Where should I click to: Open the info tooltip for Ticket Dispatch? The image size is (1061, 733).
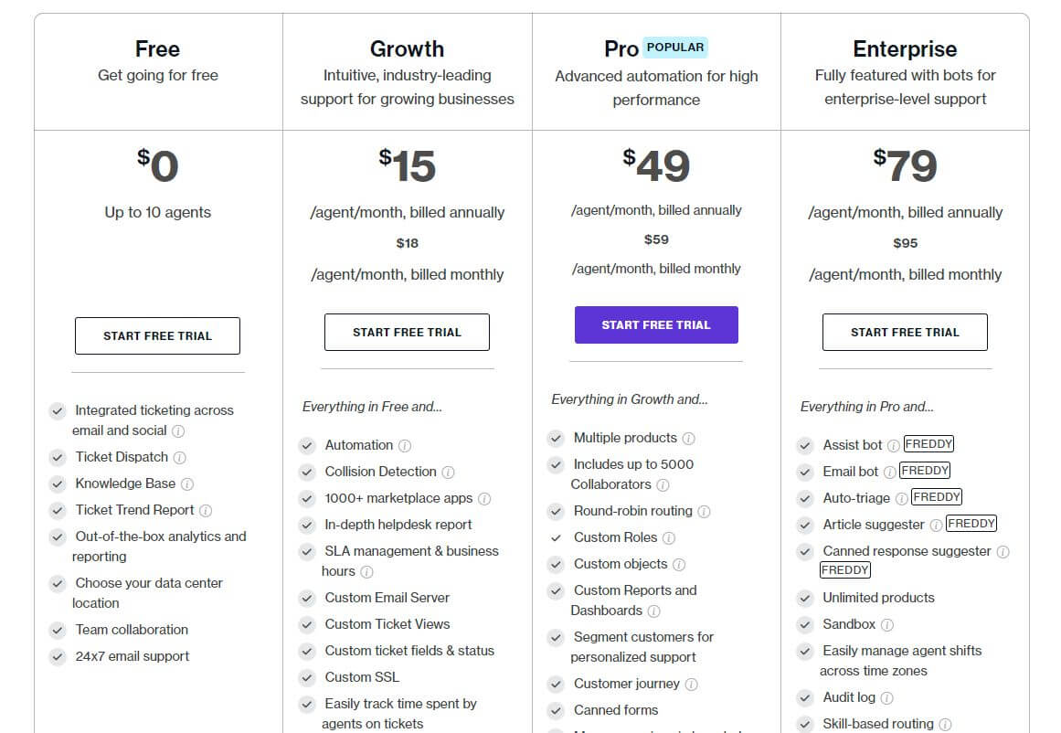pyautogui.click(x=179, y=456)
